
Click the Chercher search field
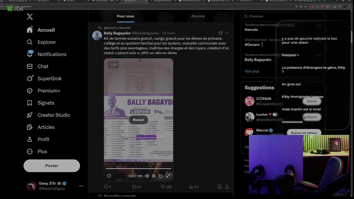tap(283, 16)
